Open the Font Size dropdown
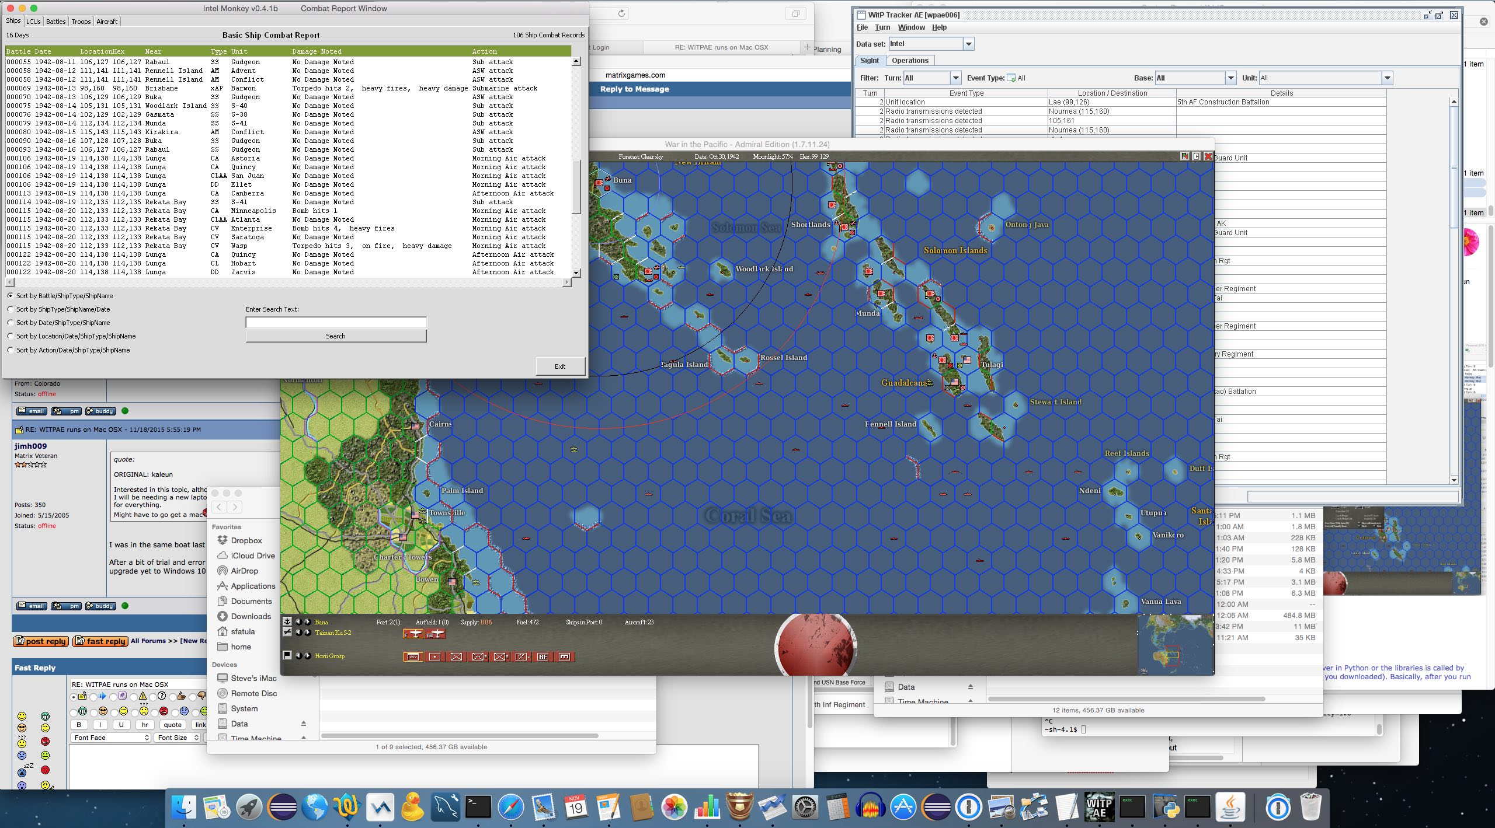This screenshot has height=828, width=1495. [178, 738]
